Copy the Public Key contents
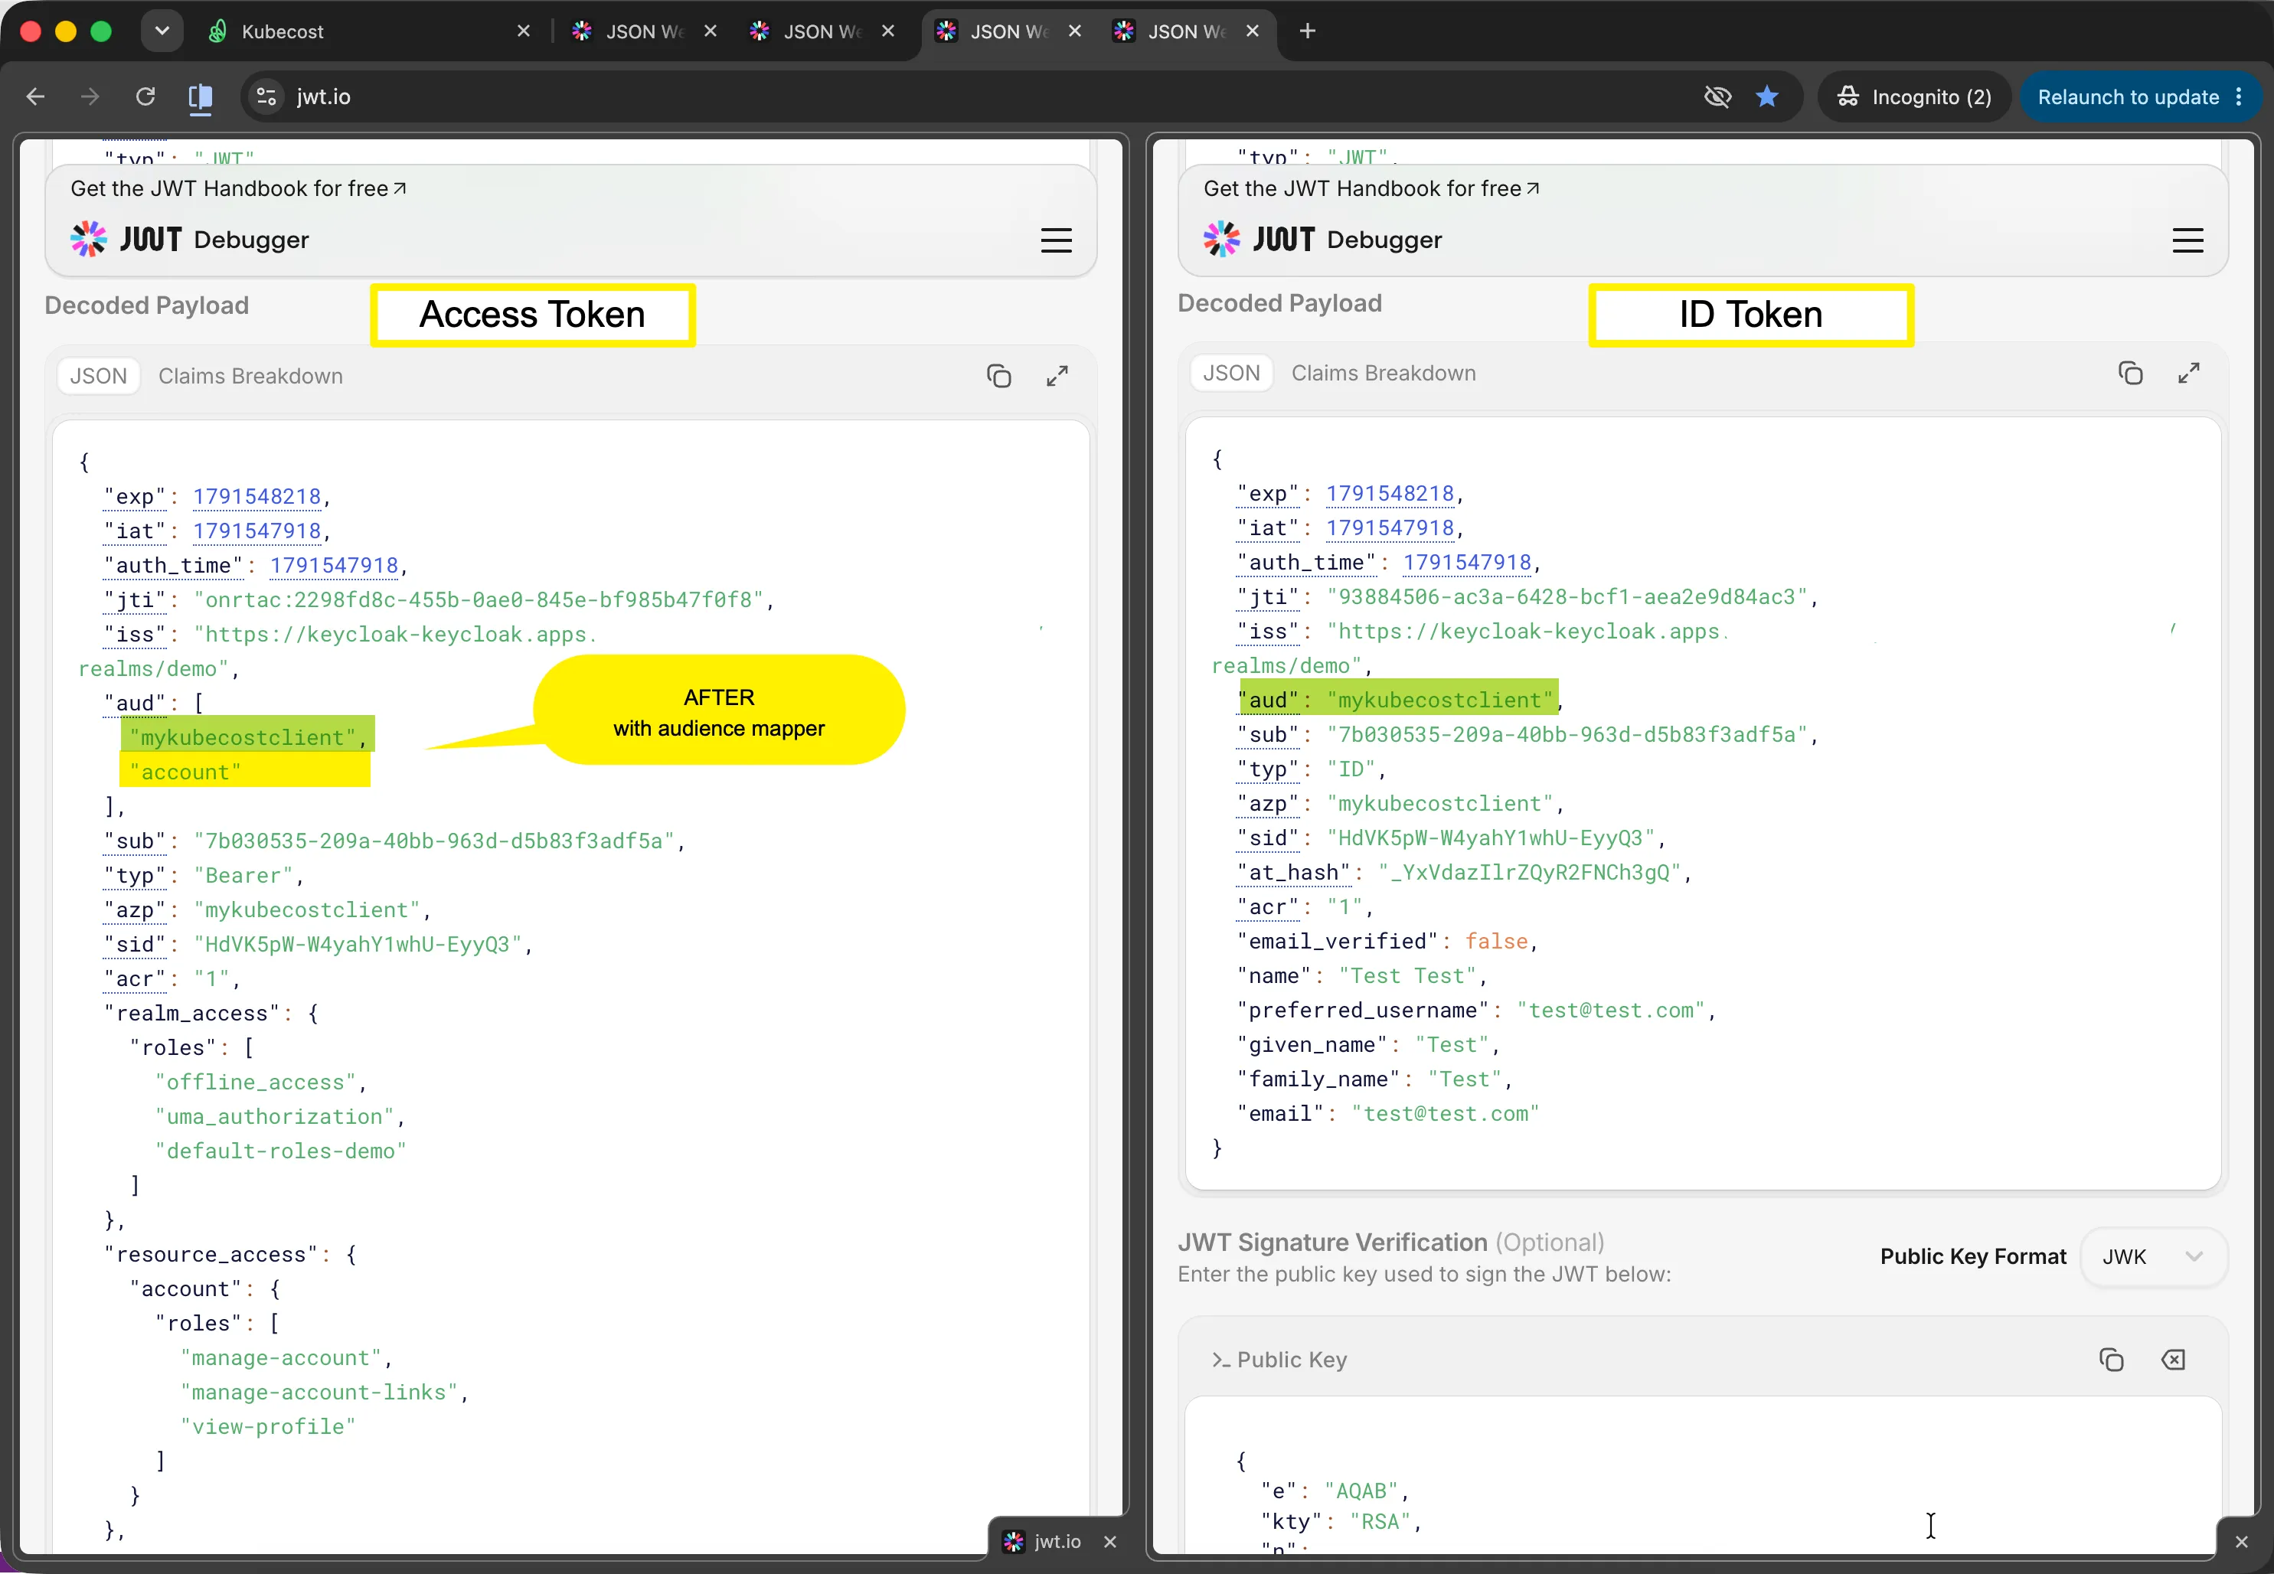The height and width of the screenshot is (1574, 2274). (x=2111, y=1360)
